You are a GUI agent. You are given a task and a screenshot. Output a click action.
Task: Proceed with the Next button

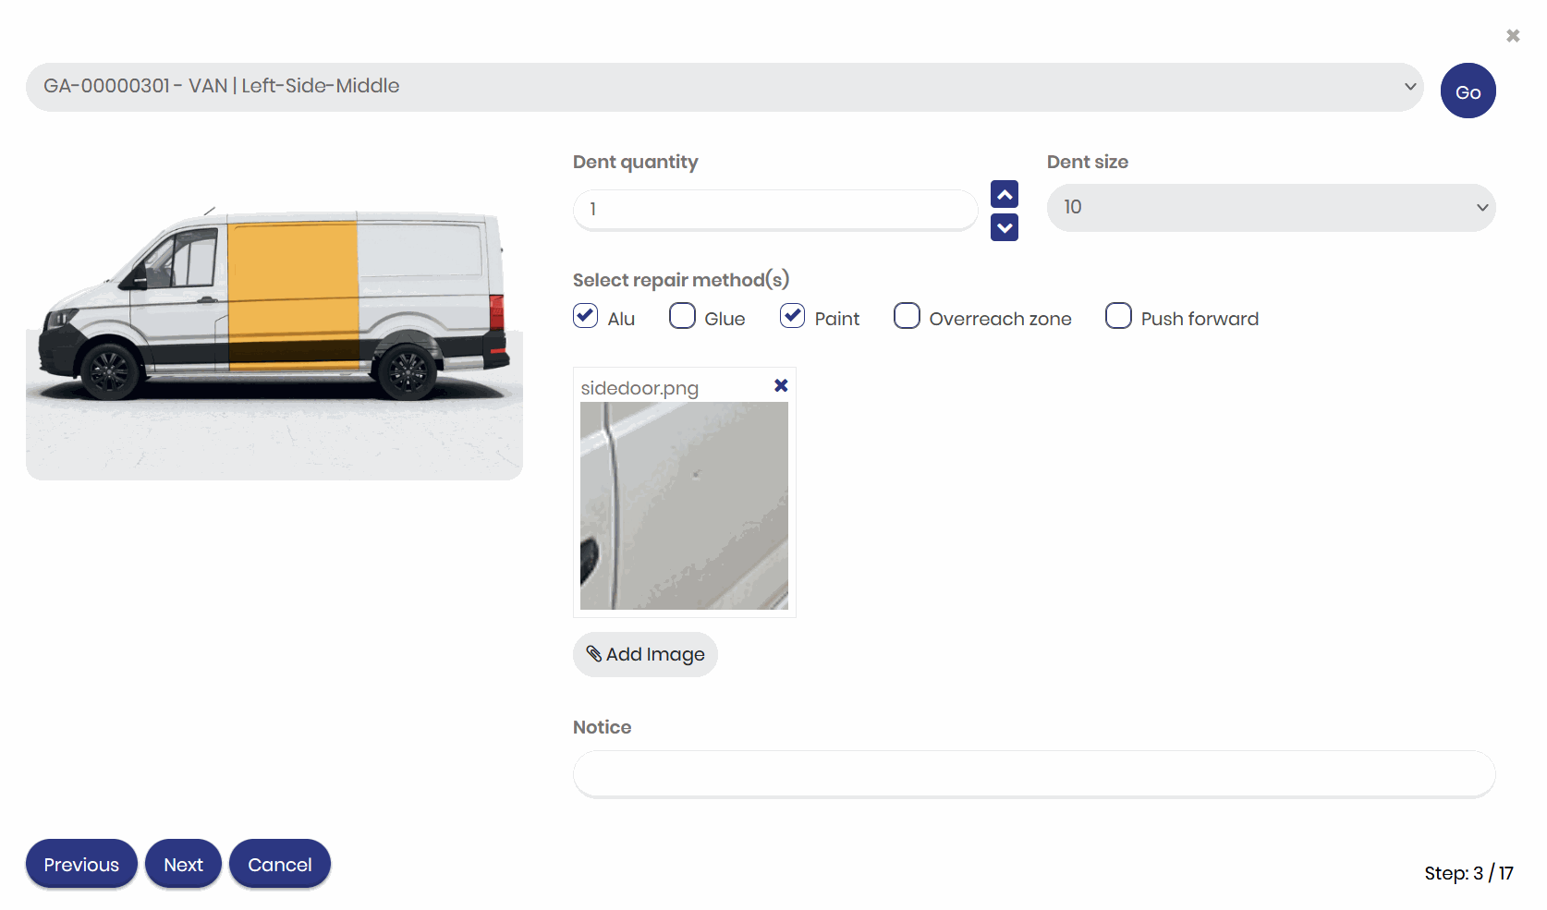[x=183, y=864]
